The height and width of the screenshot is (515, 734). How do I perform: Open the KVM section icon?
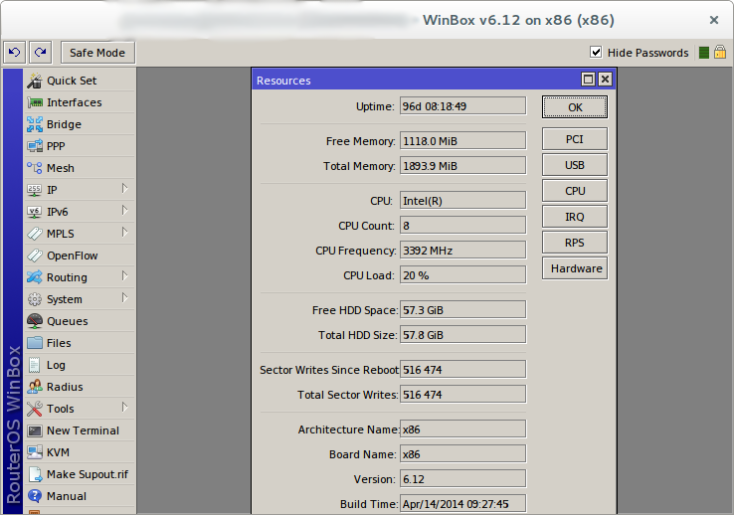[35, 452]
